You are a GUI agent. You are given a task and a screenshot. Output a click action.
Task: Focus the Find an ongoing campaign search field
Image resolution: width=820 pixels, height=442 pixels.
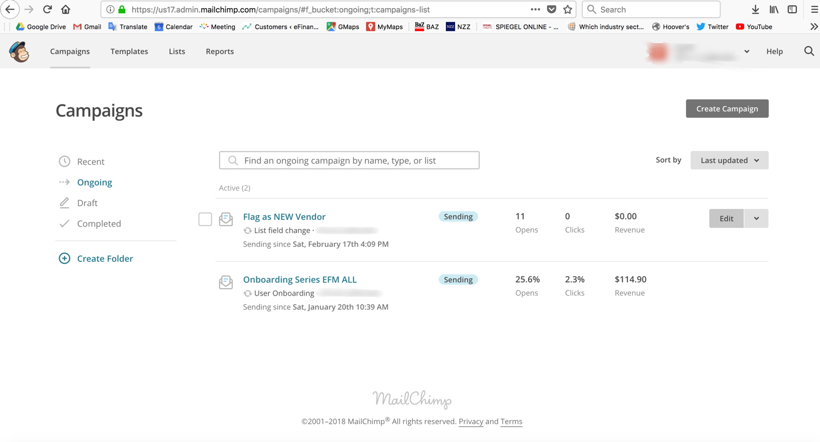[349, 160]
